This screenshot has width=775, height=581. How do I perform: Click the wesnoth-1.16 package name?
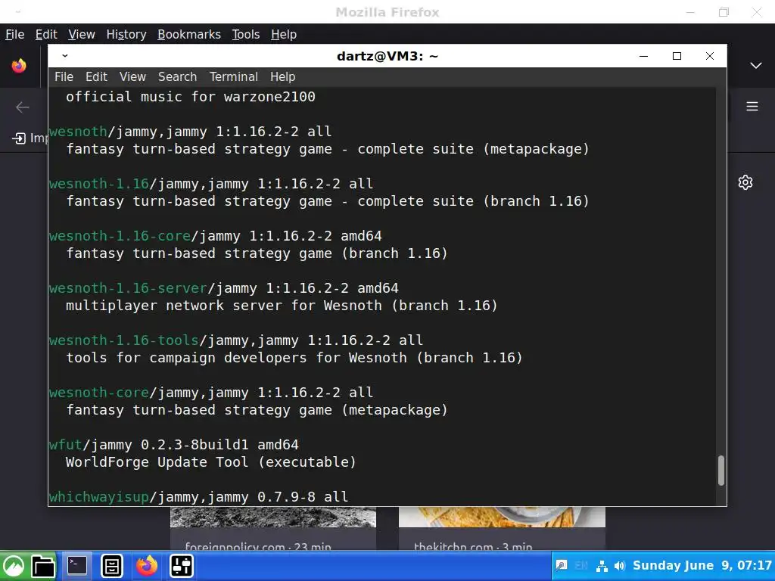[99, 184]
